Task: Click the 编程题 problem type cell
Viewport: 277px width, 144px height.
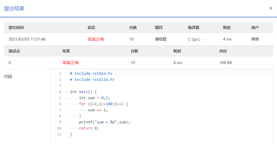Action: click(161, 39)
